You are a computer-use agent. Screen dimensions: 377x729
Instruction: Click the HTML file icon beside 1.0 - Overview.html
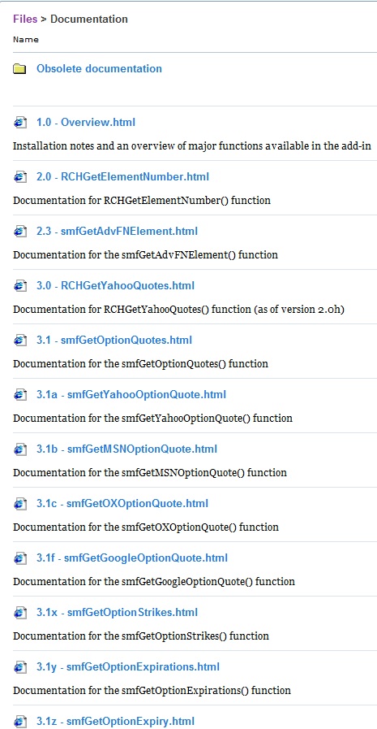pyautogui.click(x=19, y=123)
